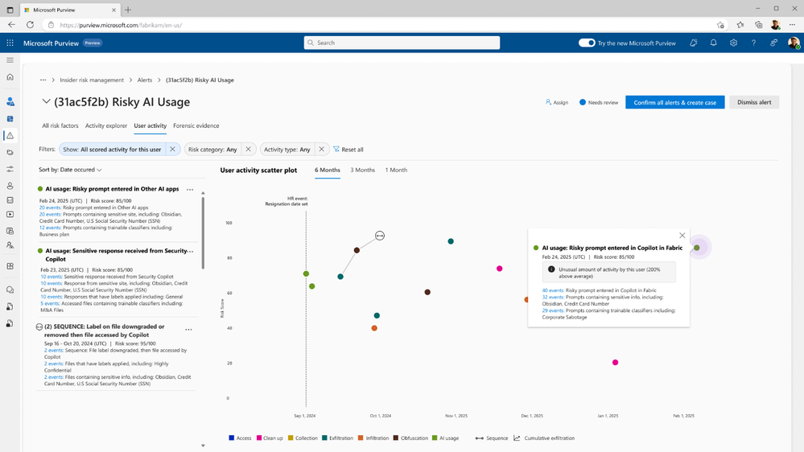Screen dimensions: 804x452
Task: Click in the Purview search box
Action: [402, 43]
